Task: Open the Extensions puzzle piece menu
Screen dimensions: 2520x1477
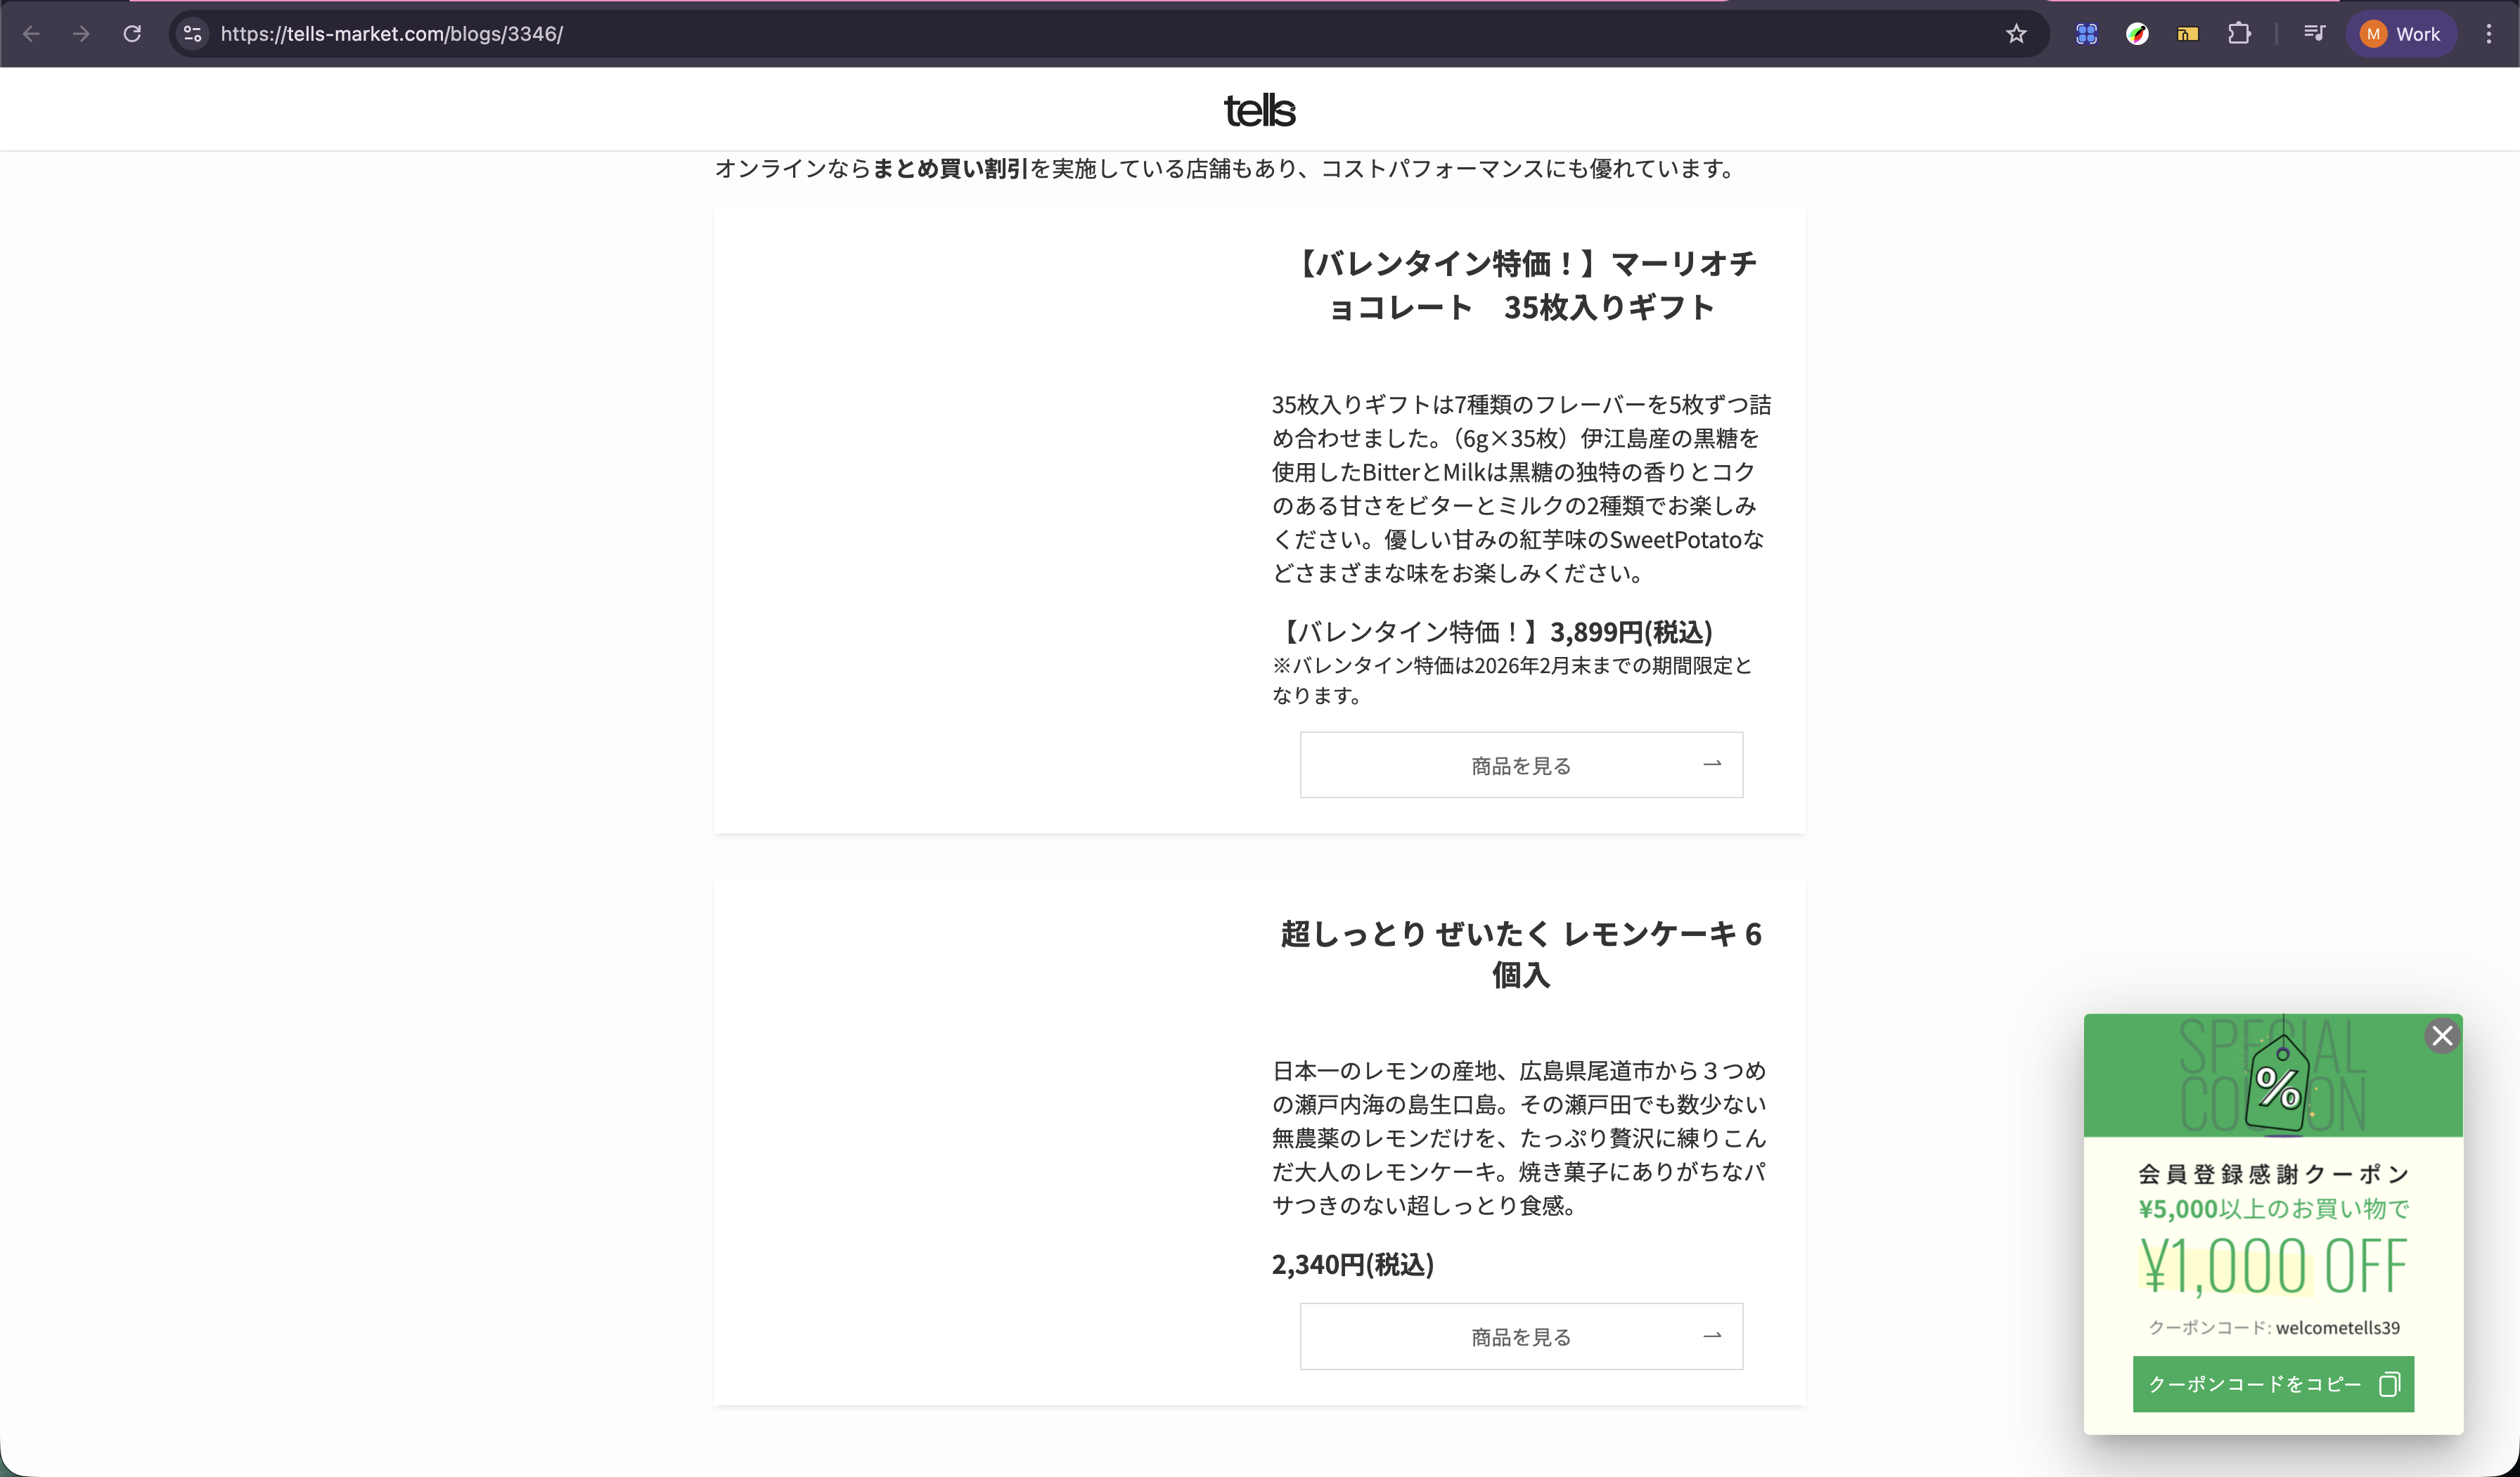Action: (x=2239, y=34)
